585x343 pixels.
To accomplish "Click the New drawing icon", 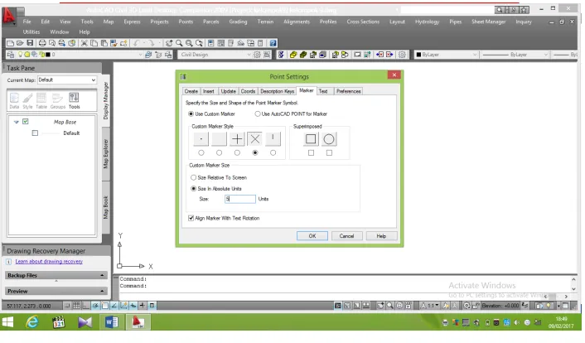I will 11,43.
